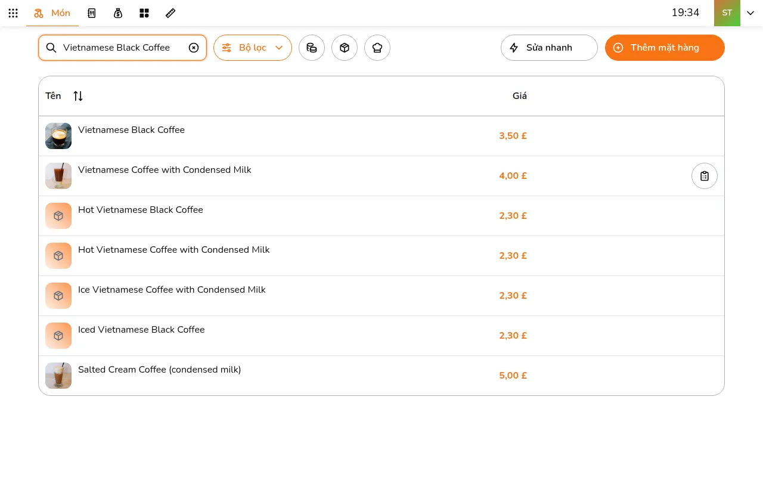Click the Sửa nhanh quick edit button
Image resolution: width=763 pixels, height=477 pixels.
tap(549, 48)
